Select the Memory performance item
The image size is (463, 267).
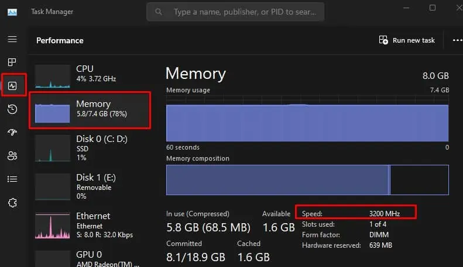[90, 110]
